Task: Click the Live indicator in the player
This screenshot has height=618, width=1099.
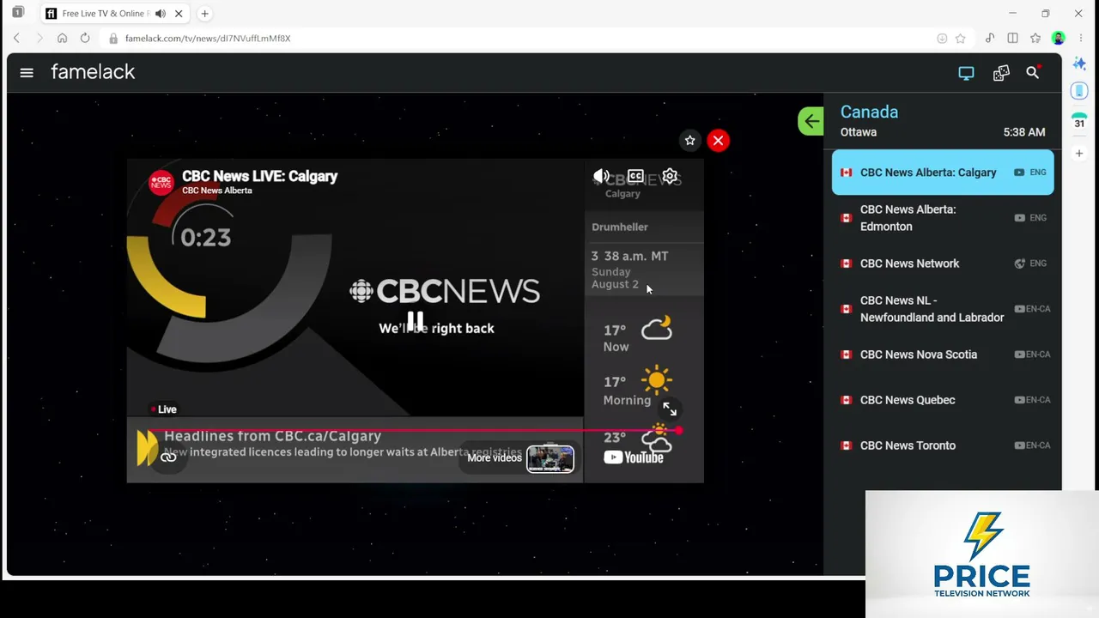Action: point(163,409)
